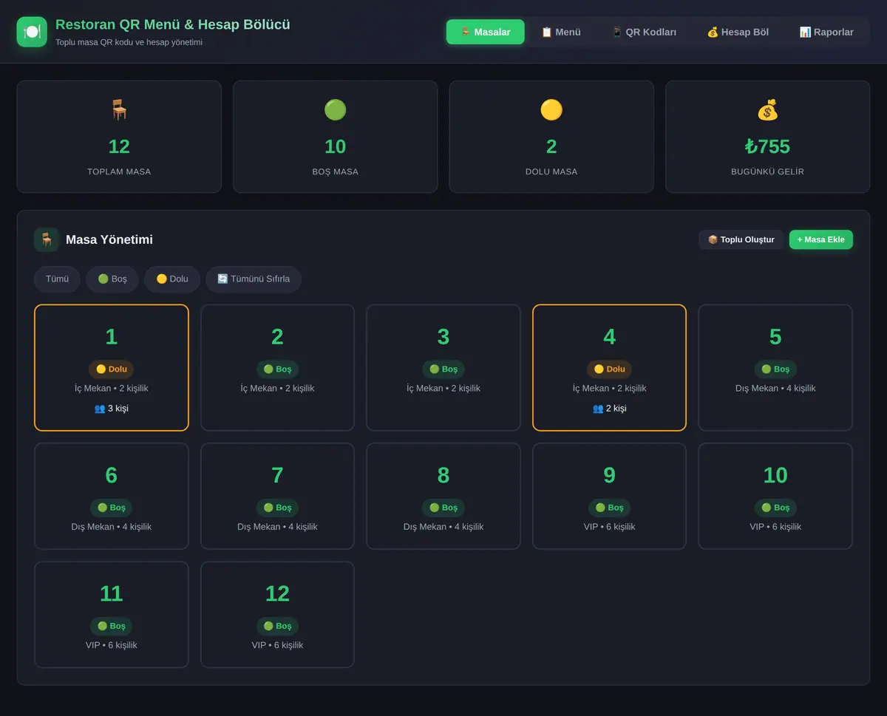Go to the Hesap Böl tab
The height and width of the screenshot is (716, 887).
coord(738,32)
